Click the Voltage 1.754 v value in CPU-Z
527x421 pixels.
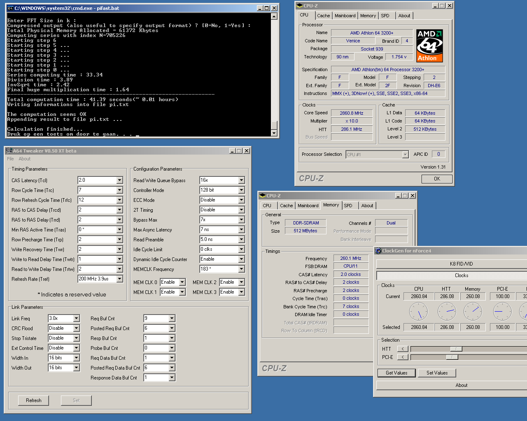click(399, 57)
